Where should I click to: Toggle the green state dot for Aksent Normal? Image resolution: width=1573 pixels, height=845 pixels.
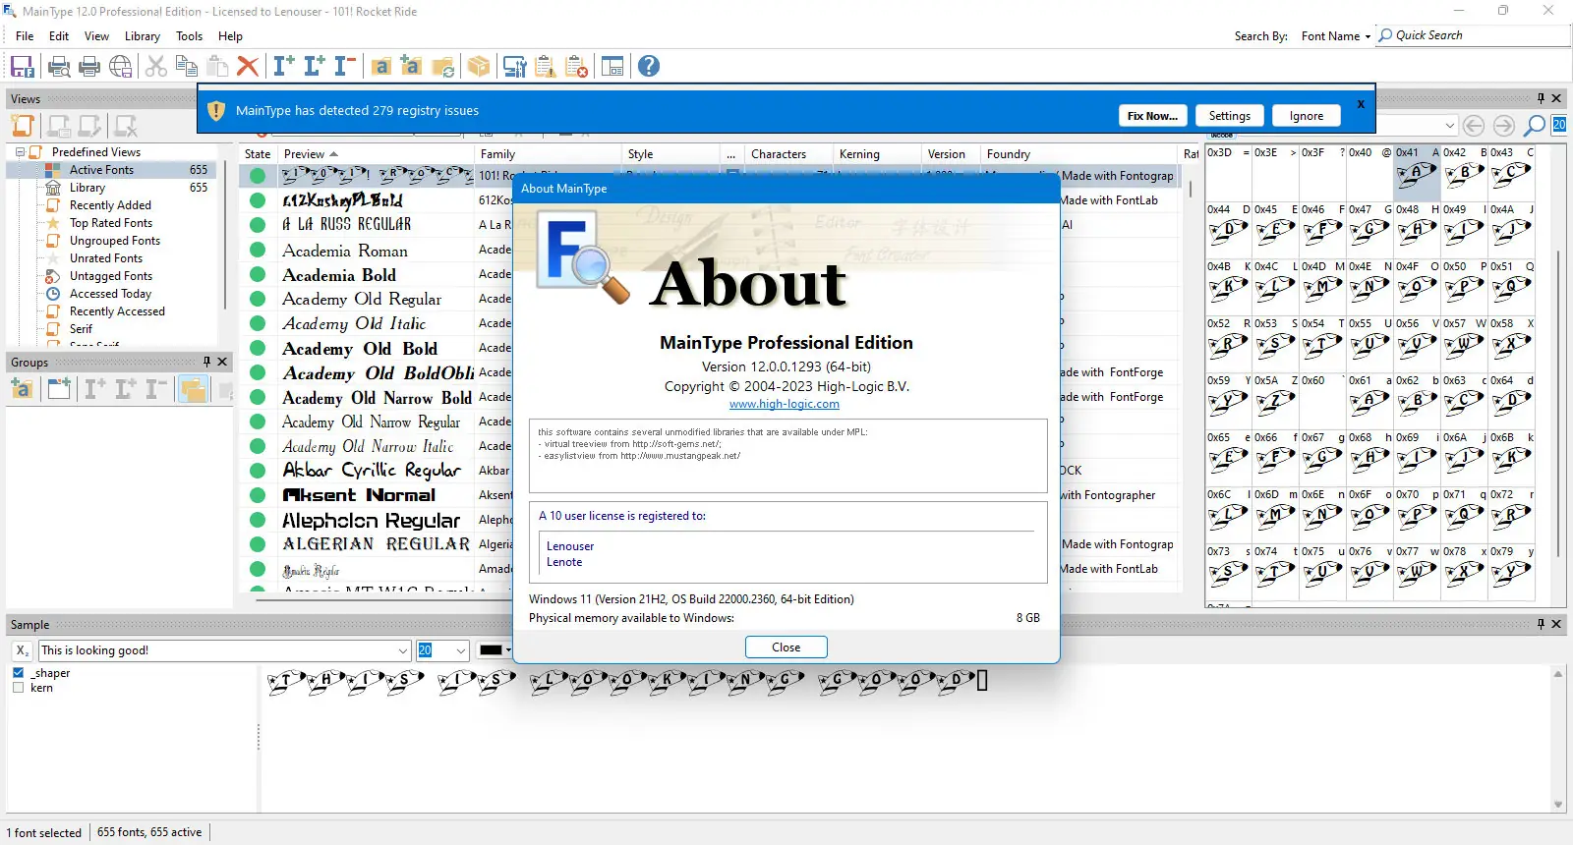tap(258, 495)
